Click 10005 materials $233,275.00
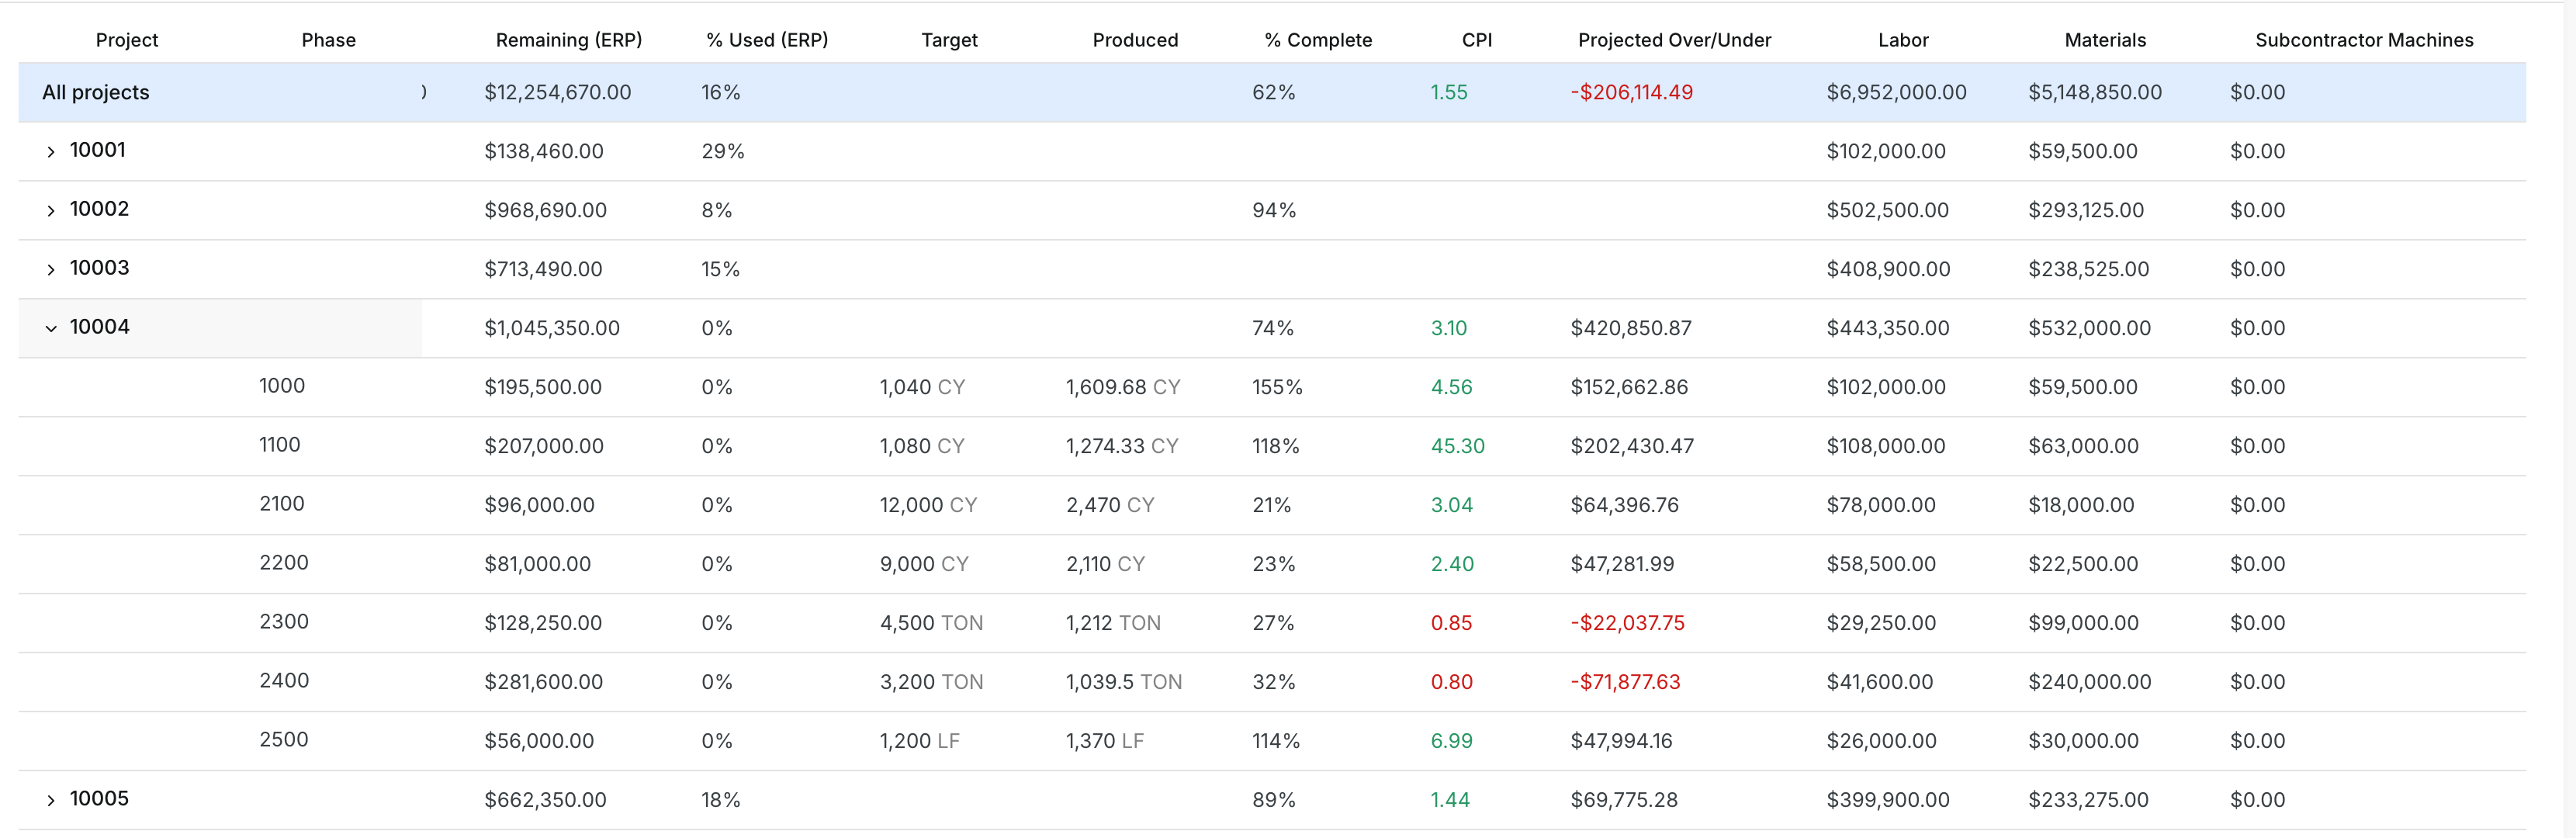The image size is (2576, 838). tap(2088, 800)
